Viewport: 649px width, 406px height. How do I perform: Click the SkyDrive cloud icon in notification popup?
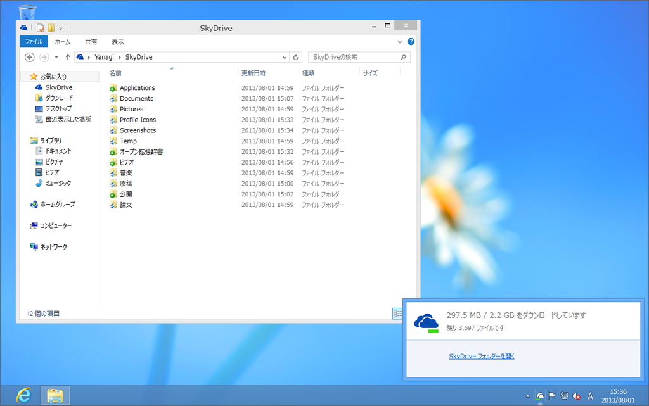click(x=427, y=322)
